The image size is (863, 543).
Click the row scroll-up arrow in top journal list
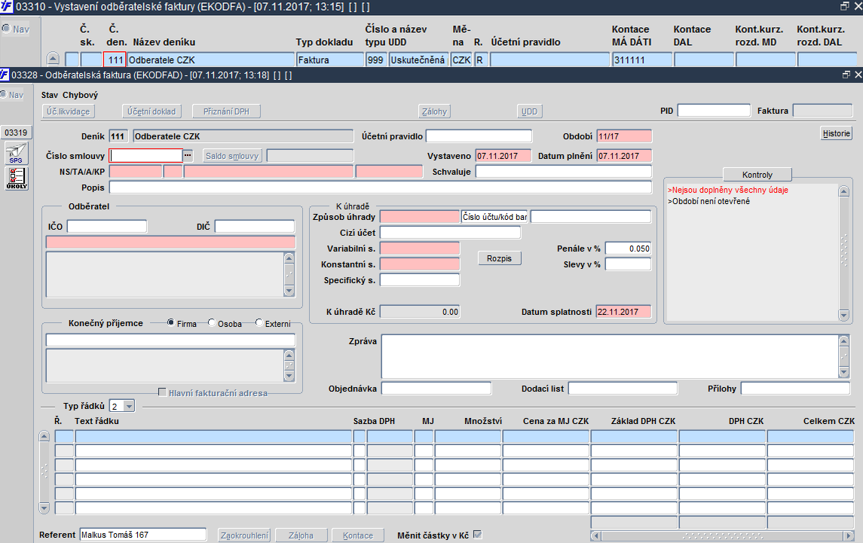point(53,59)
